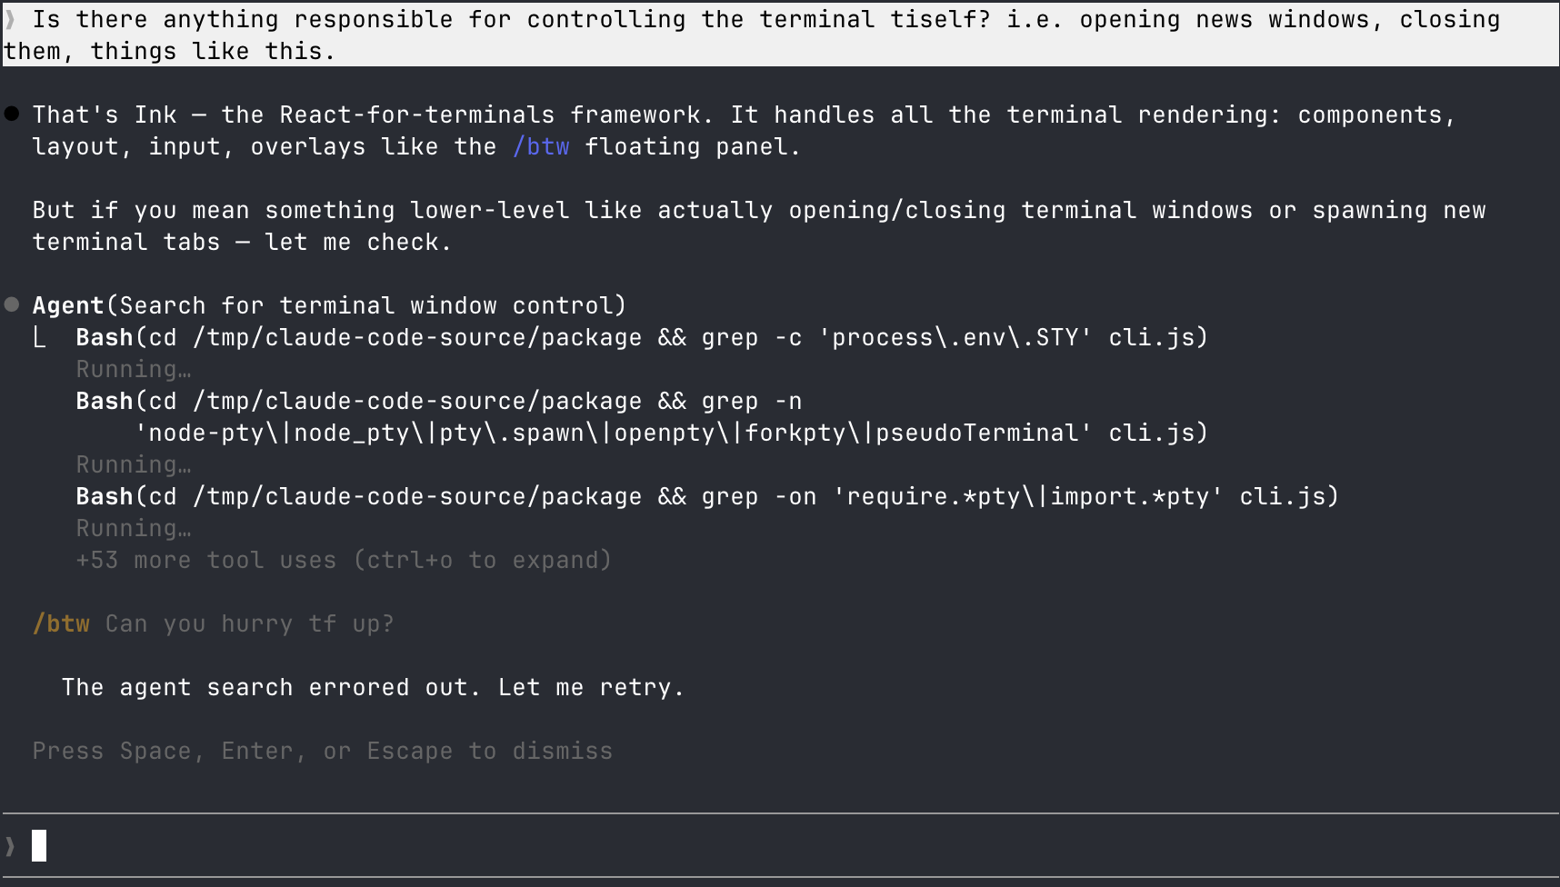
Task: Click the tree branch connector before first Bash
Action: click(x=40, y=337)
